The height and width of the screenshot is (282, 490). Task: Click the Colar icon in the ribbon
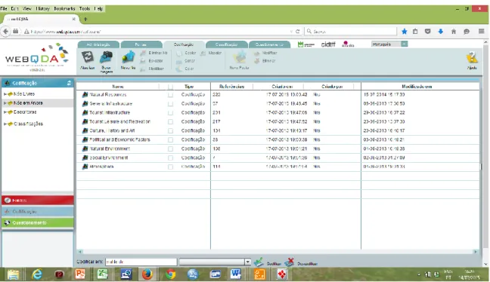pos(179,69)
